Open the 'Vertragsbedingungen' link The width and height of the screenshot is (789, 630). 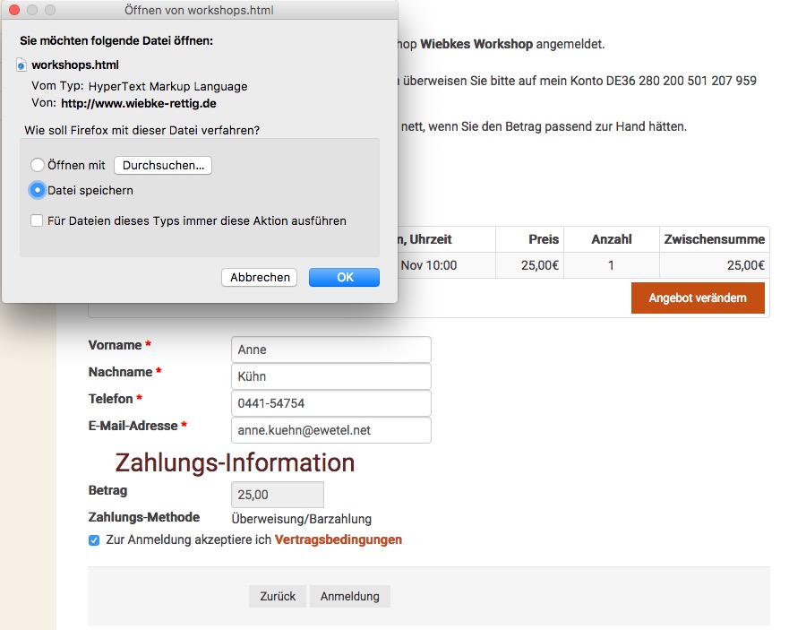point(338,540)
